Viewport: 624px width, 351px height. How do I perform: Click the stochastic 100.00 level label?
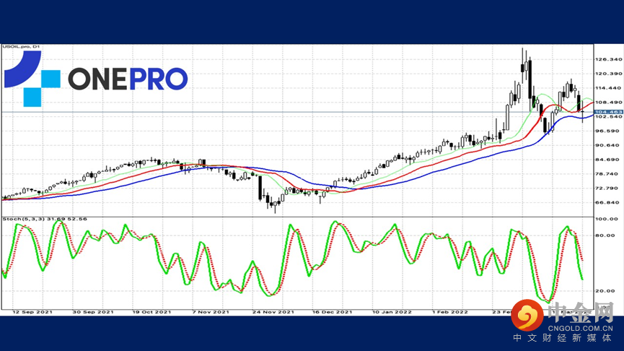click(607, 219)
